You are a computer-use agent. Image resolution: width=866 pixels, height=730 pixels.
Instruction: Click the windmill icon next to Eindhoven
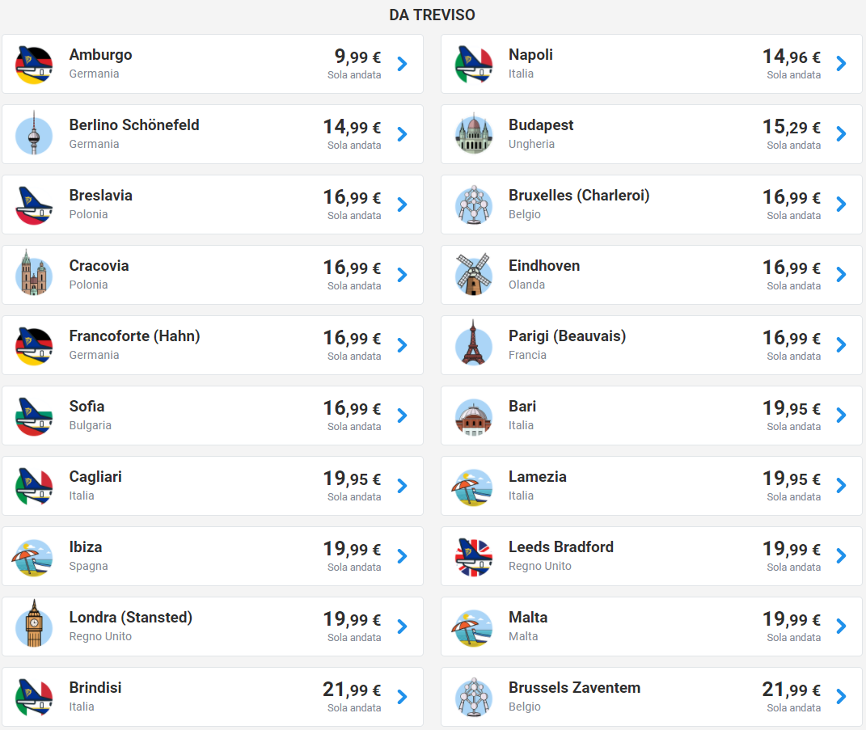pyautogui.click(x=473, y=274)
